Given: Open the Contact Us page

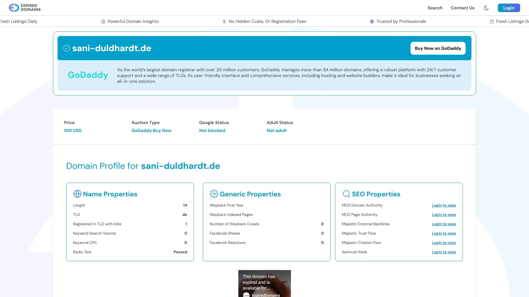Looking at the screenshot, I should coord(462,8).
